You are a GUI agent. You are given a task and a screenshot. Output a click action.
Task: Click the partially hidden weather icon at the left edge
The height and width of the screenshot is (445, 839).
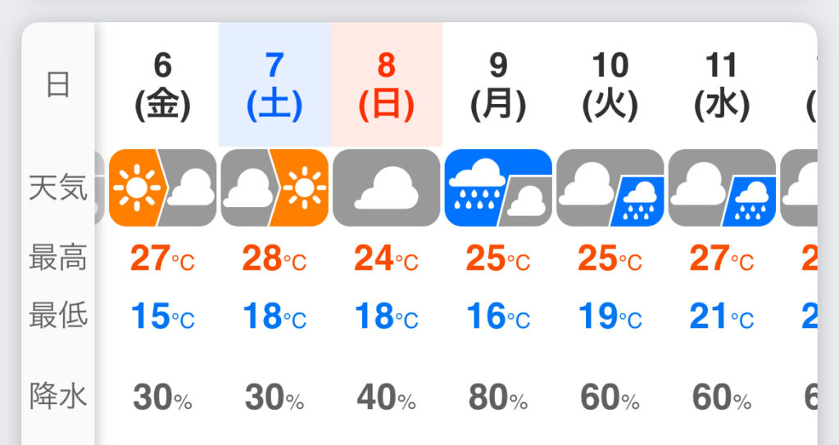click(x=99, y=187)
